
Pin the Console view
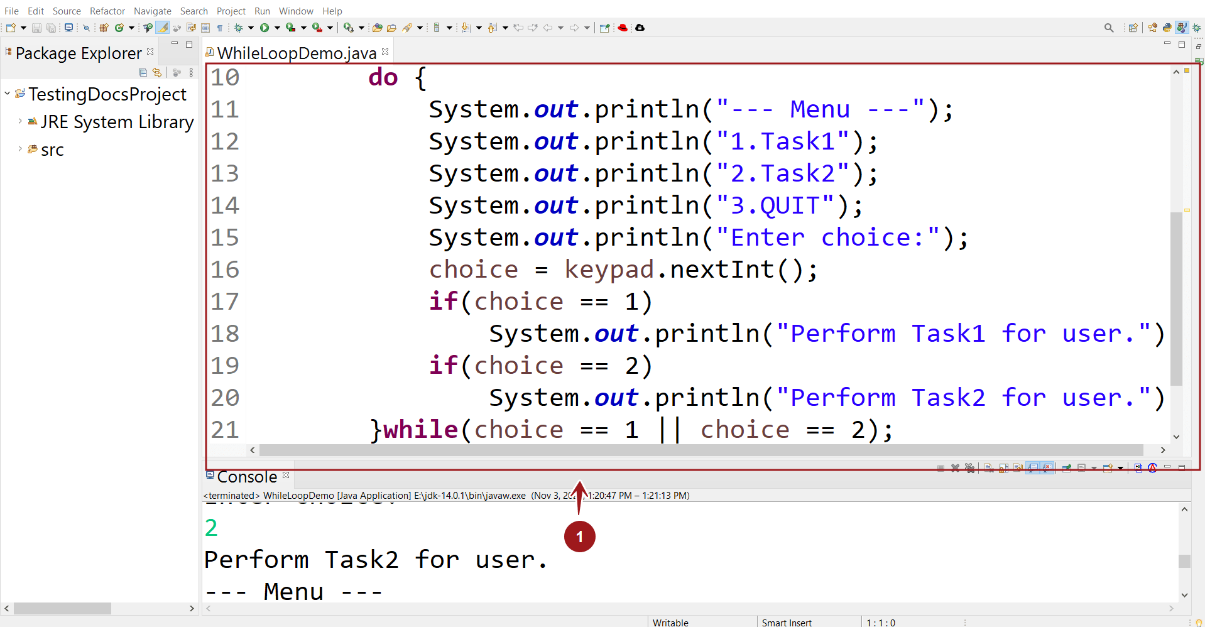pyautogui.click(x=1066, y=467)
